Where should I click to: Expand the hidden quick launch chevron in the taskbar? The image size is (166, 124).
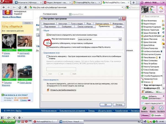[30, 121]
